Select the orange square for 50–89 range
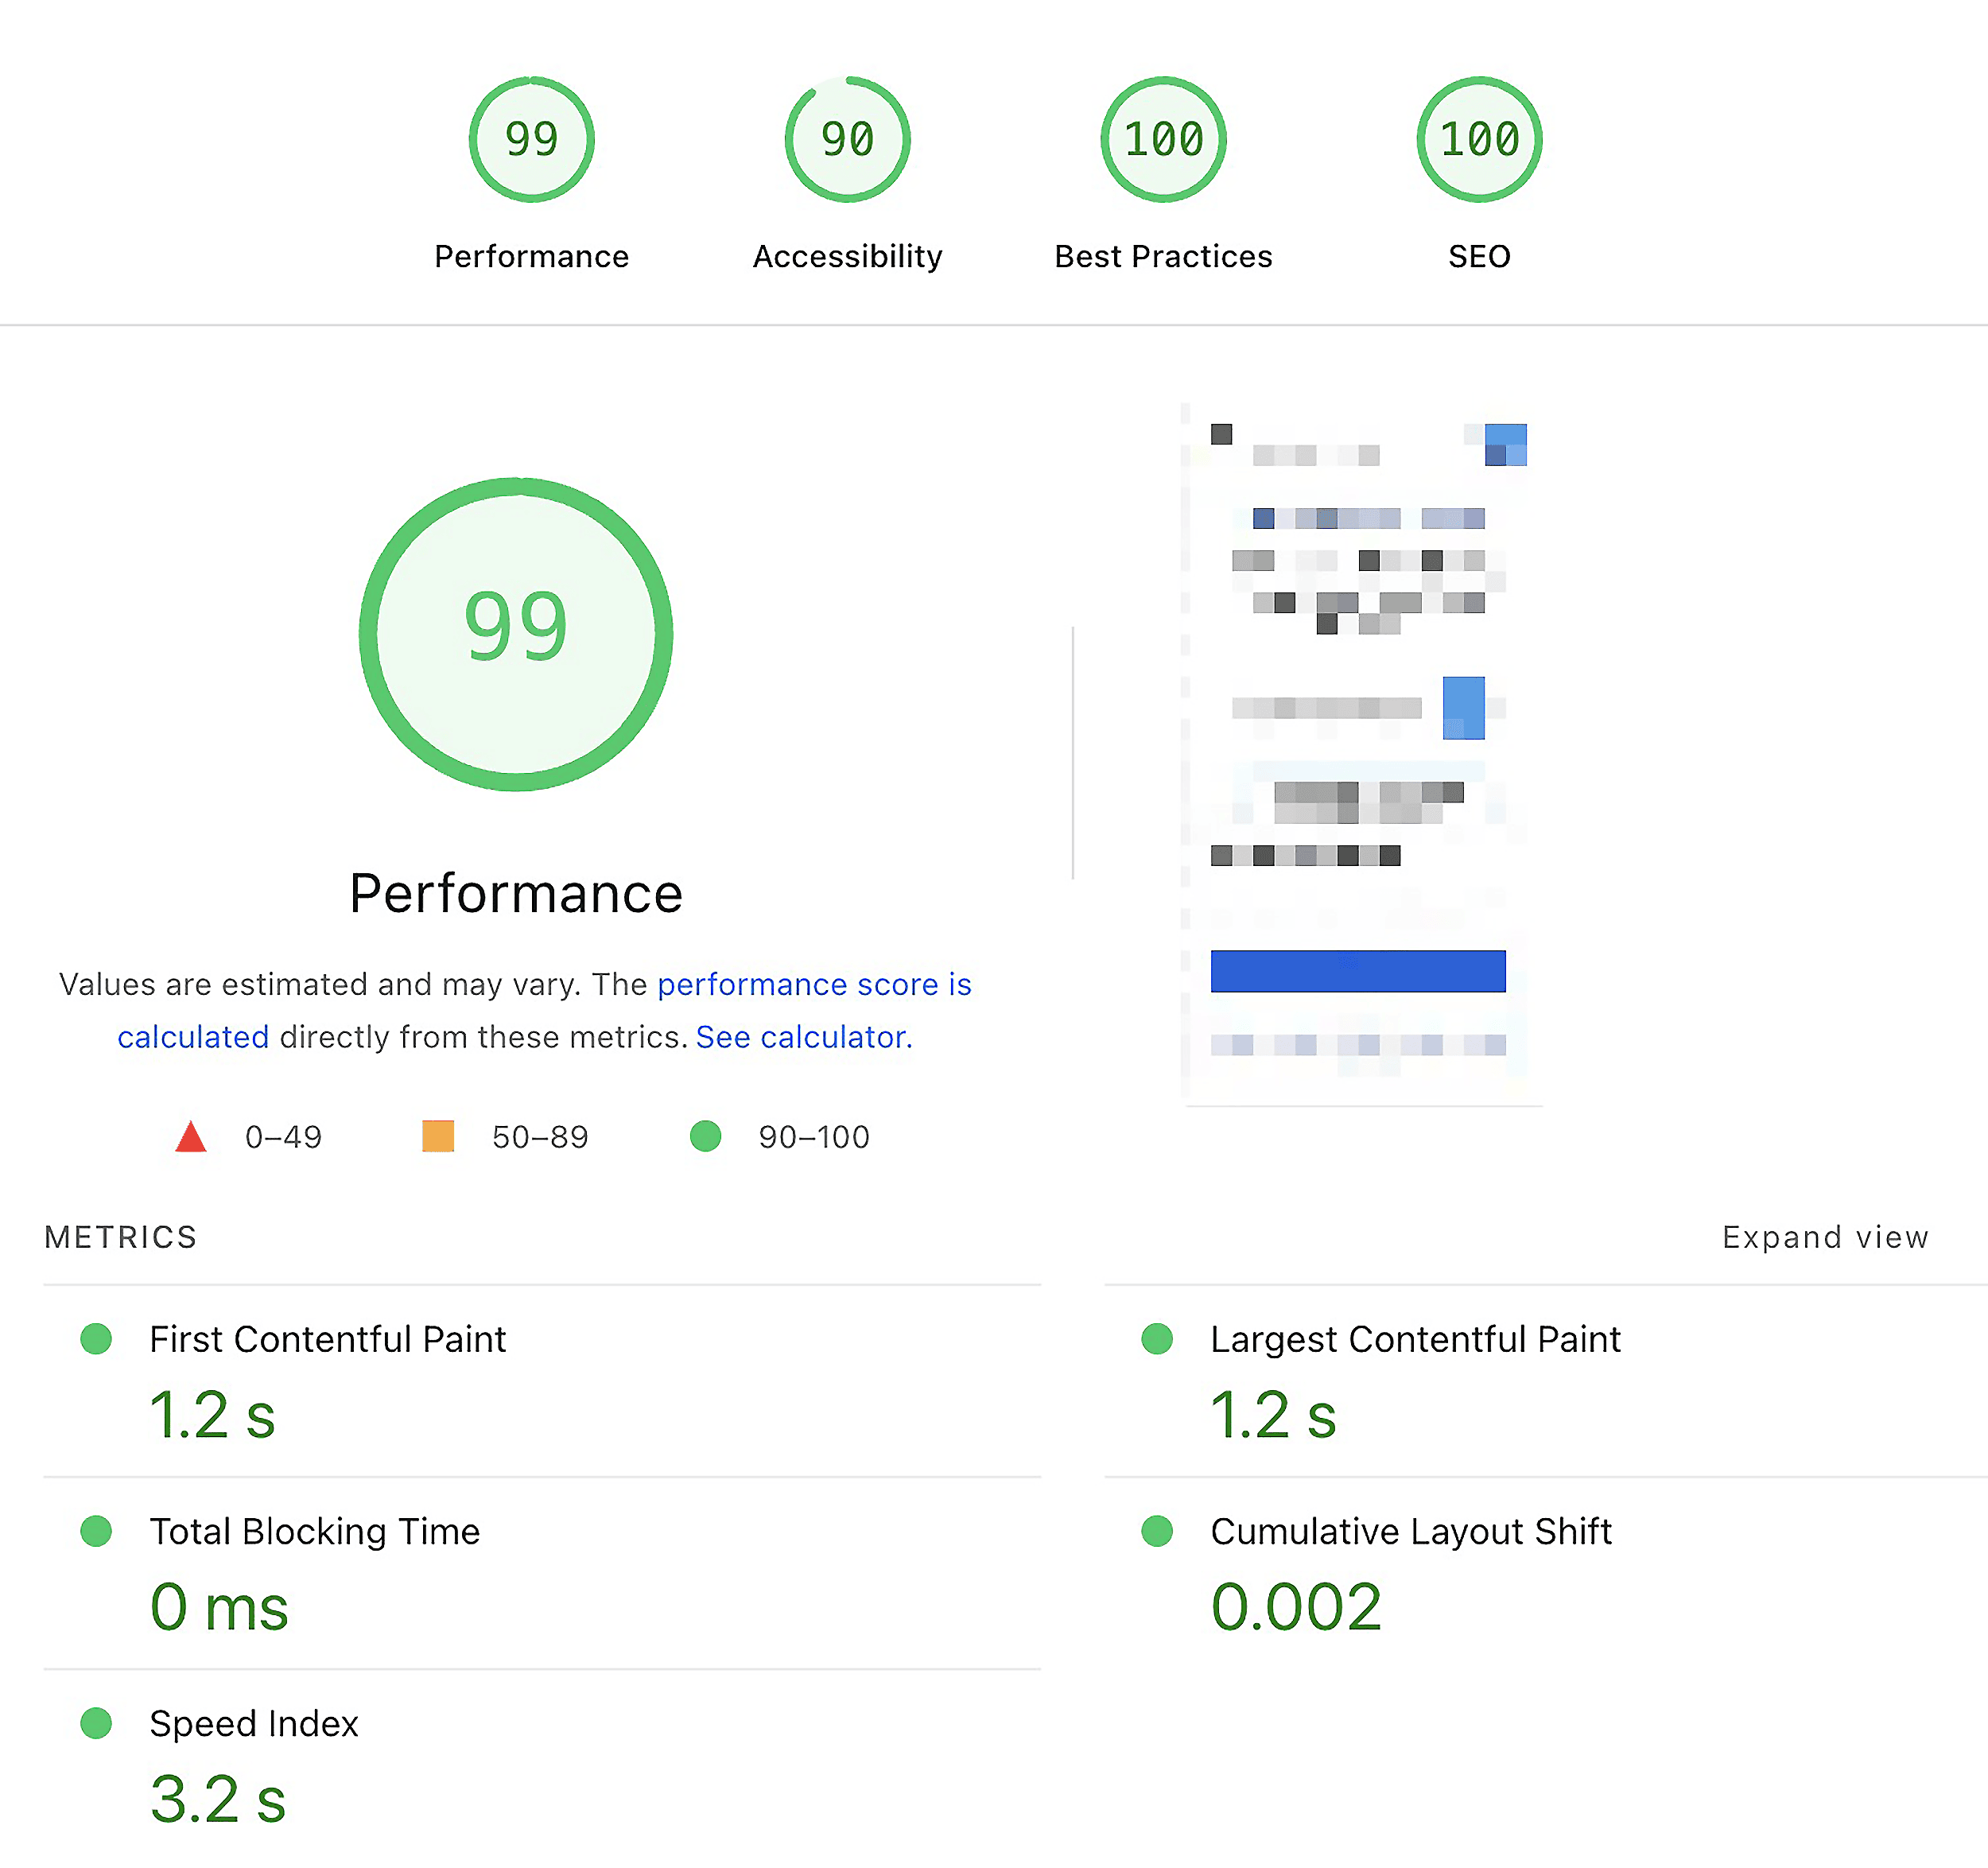This screenshot has height=1868, width=1988. (x=437, y=1137)
